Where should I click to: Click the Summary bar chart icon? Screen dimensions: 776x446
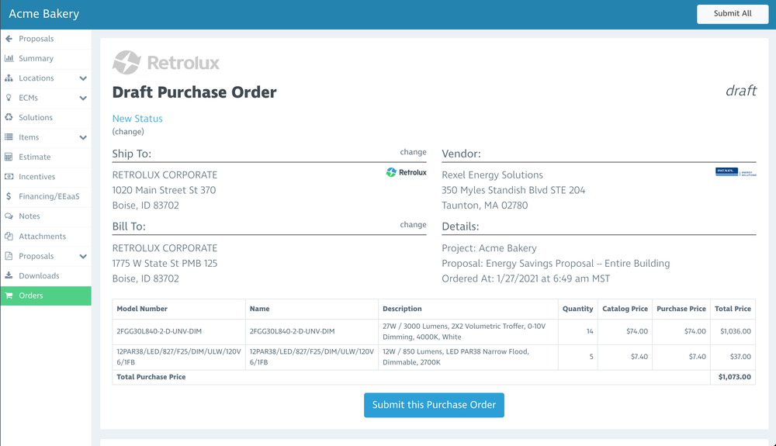[x=9, y=58]
